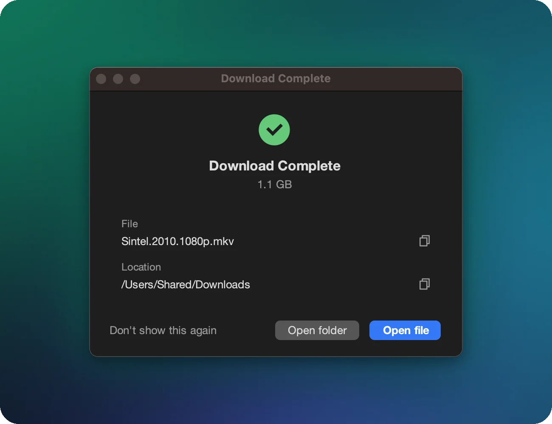Click the path /Users/Shared/Downloads

pos(186,285)
